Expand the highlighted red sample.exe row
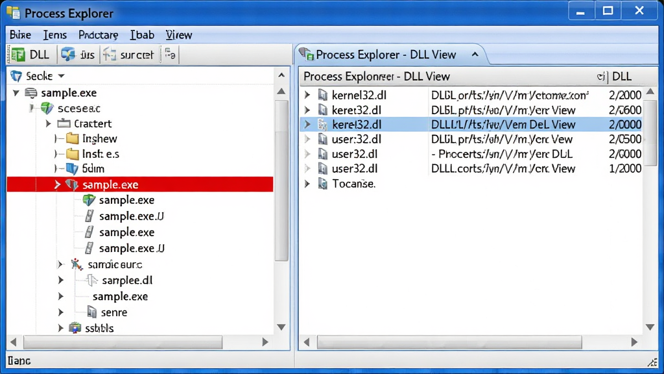This screenshot has height=374, width=664. [x=57, y=184]
